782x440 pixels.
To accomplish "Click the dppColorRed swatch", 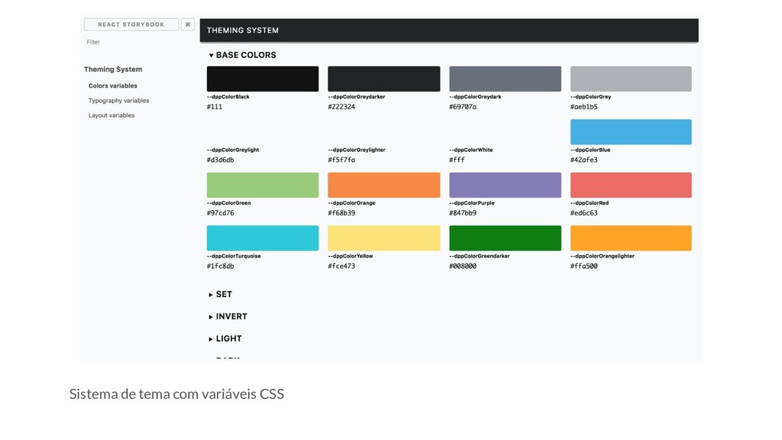I will (631, 185).
